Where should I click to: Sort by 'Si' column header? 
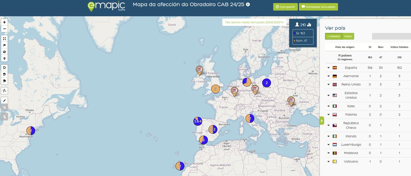pyautogui.click(x=370, y=47)
